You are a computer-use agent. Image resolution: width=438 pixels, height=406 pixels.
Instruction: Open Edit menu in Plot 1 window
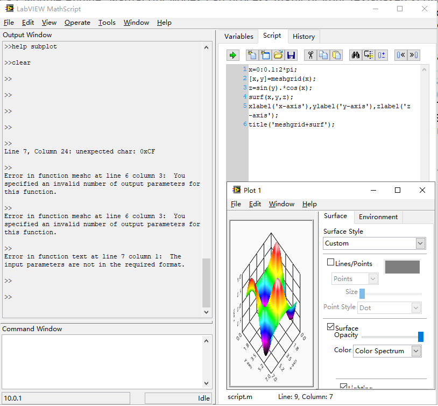click(x=255, y=204)
